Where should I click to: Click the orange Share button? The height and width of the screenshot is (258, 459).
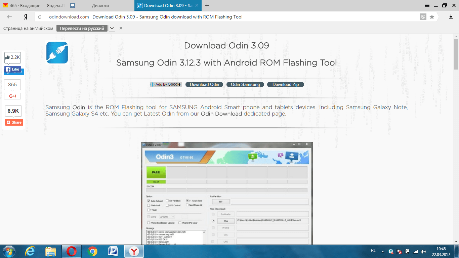tap(14, 122)
